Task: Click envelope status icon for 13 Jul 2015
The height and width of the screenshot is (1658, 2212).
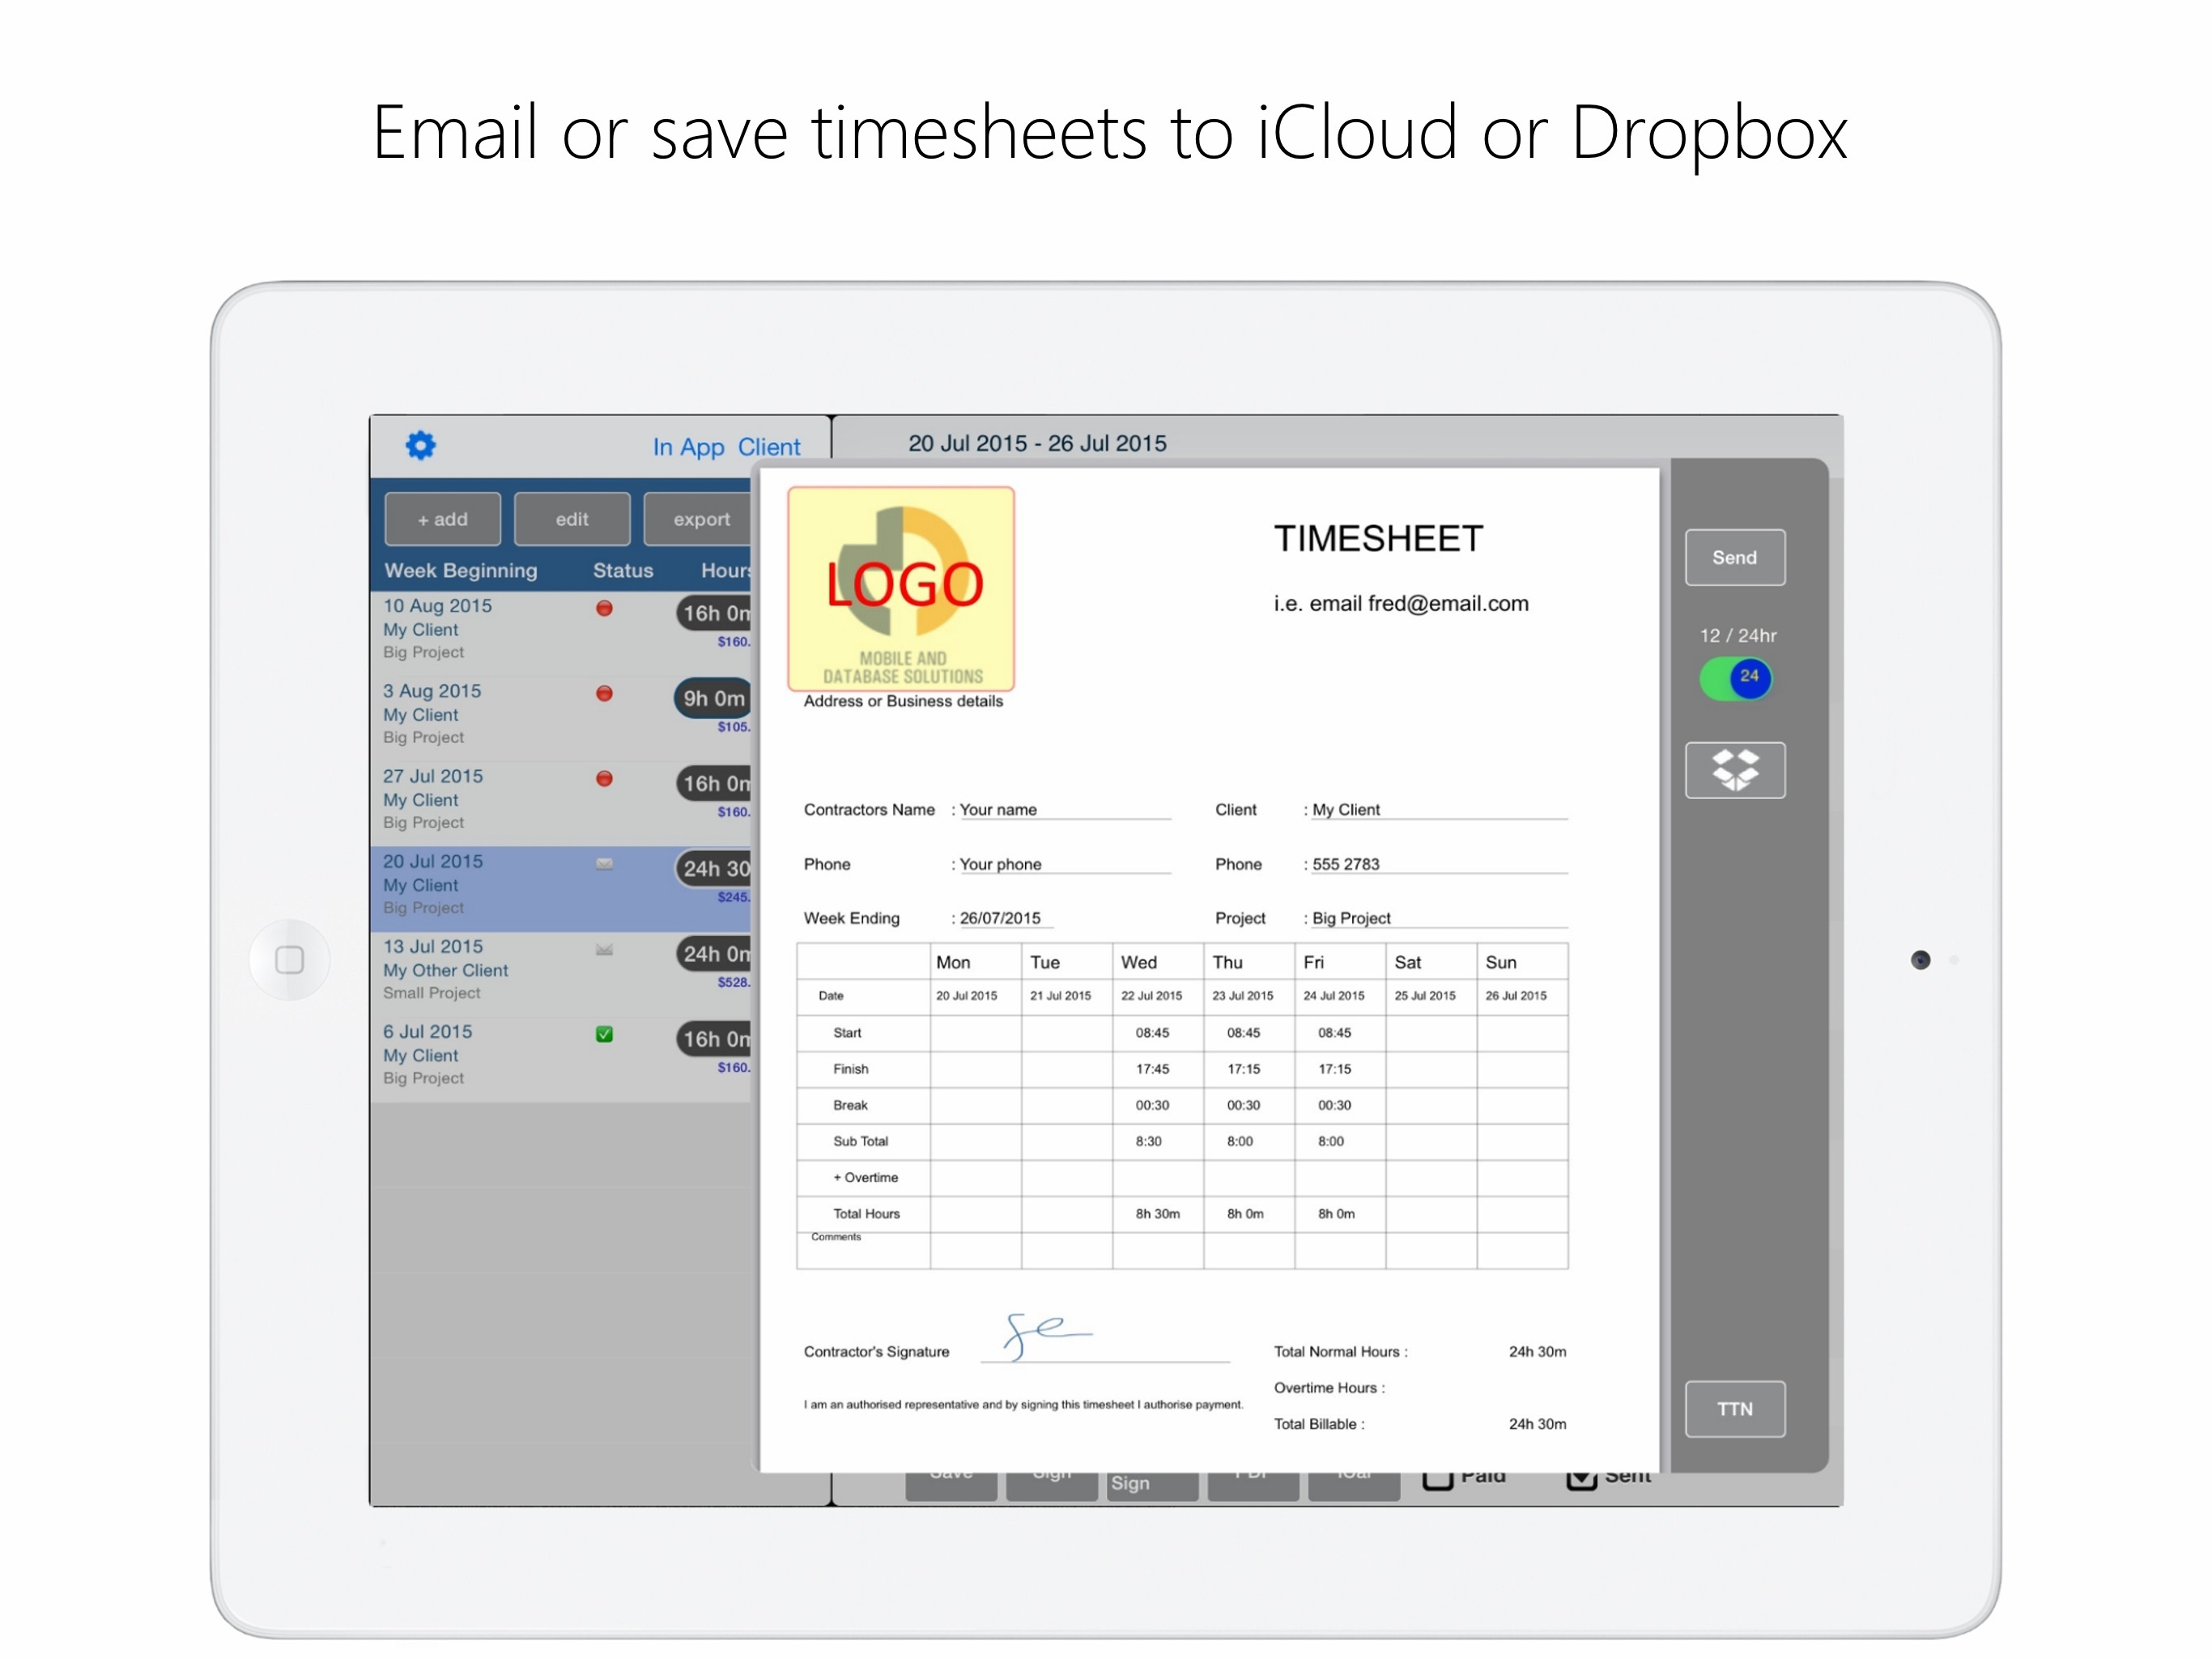Action: tap(604, 949)
